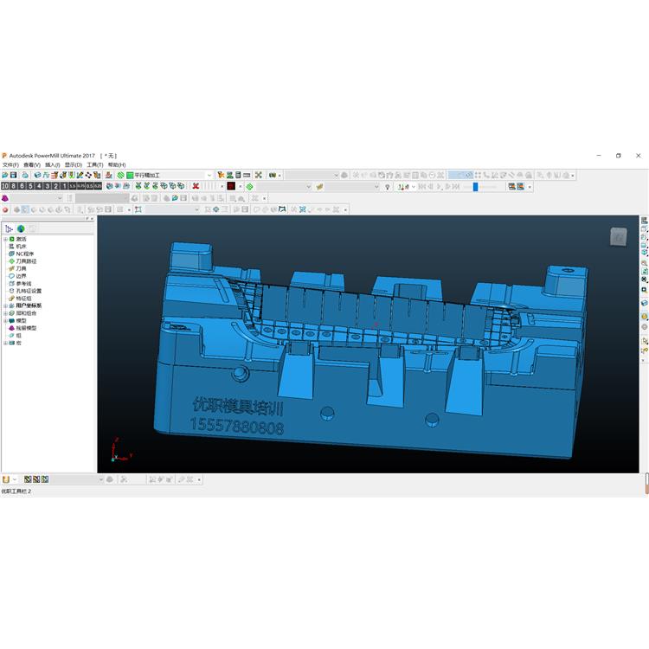Expand the 宏 tree node
This screenshot has width=649, height=649.
click(5, 344)
